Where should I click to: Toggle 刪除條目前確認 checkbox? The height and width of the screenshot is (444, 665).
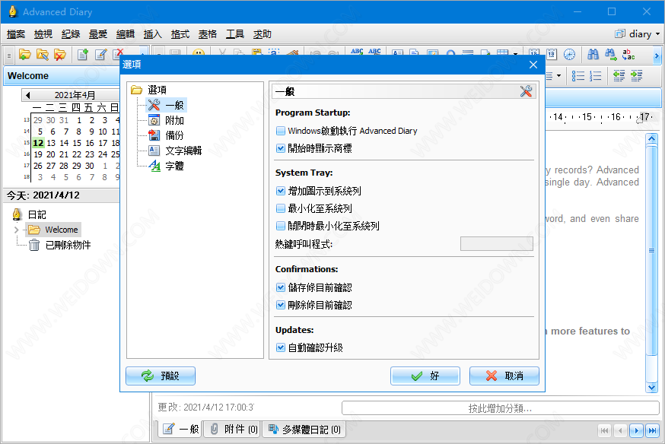(280, 305)
